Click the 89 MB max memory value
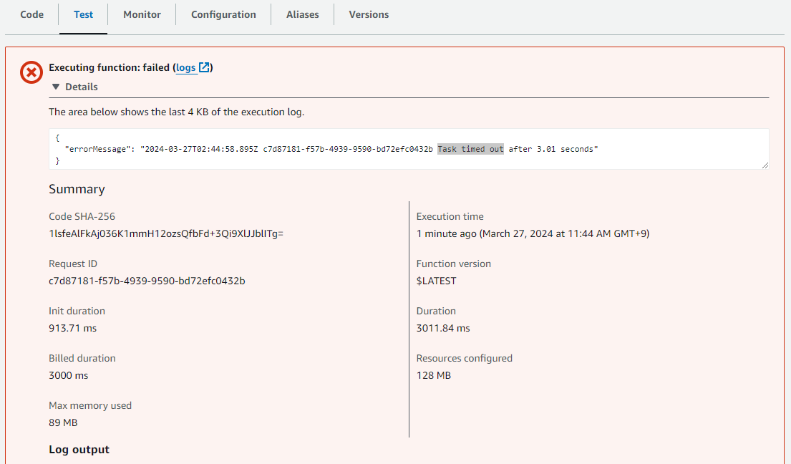 [63, 422]
